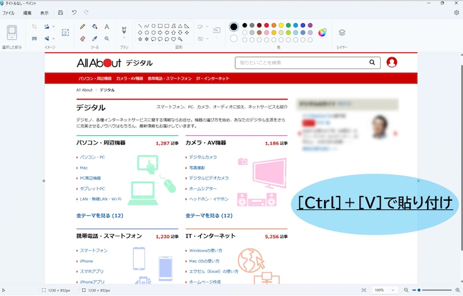Viewport: 463px width, 296px height.
Task: Select the Text tool
Action: pos(106,27)
